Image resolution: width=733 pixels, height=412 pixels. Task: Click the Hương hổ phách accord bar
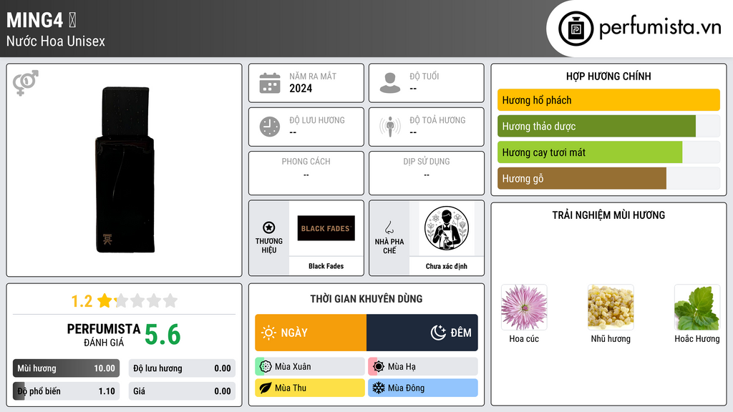608,100
